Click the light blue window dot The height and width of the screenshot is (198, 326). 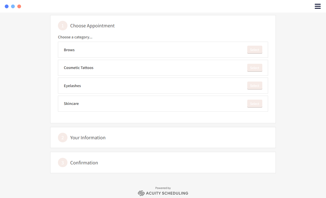pyautogui.click(x=13, y=6)
